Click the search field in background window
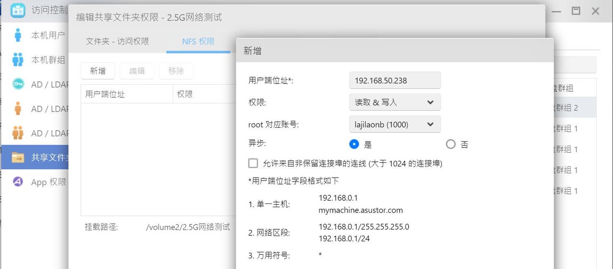 [575, 65]
